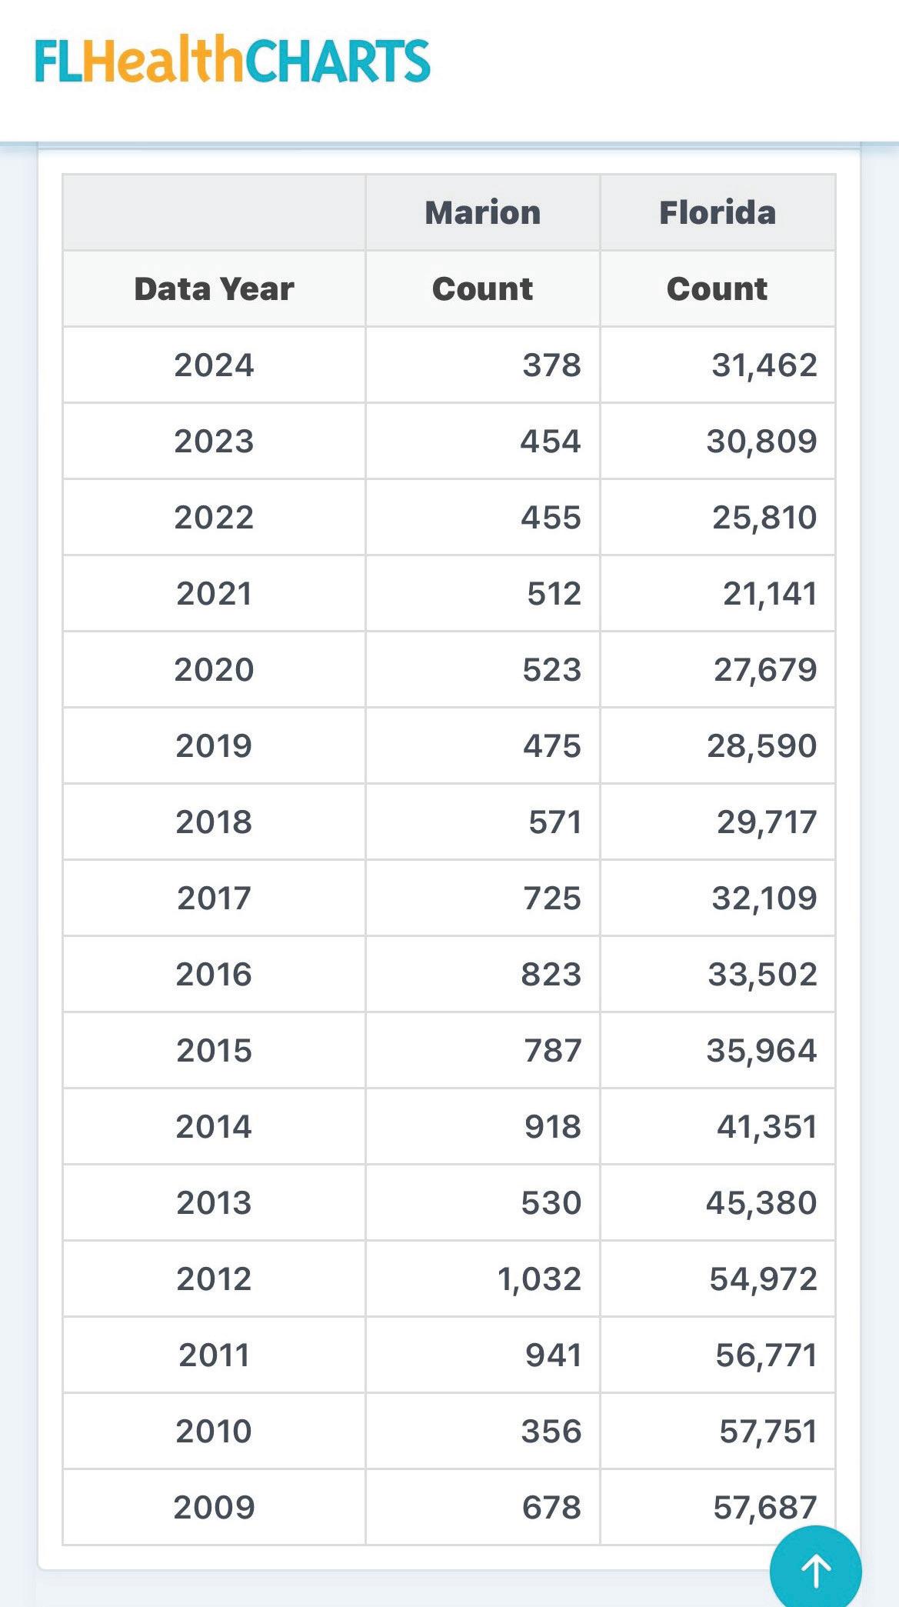Click Marion count 823 for 2016
Viewport: 899px width, 1607px height.
pos(483,974)
